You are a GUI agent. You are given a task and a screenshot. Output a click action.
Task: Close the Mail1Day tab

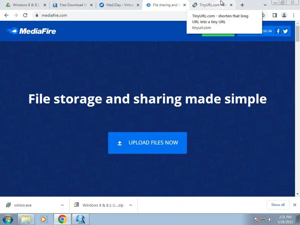point(138,5)
